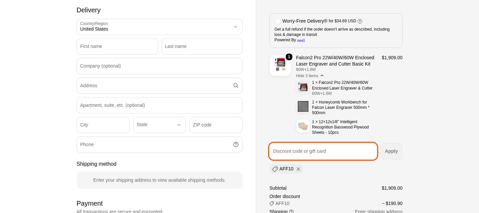This screenshot has height=213, width=479.
Task: Remove the AFF10 discount code
Action: 298,169
